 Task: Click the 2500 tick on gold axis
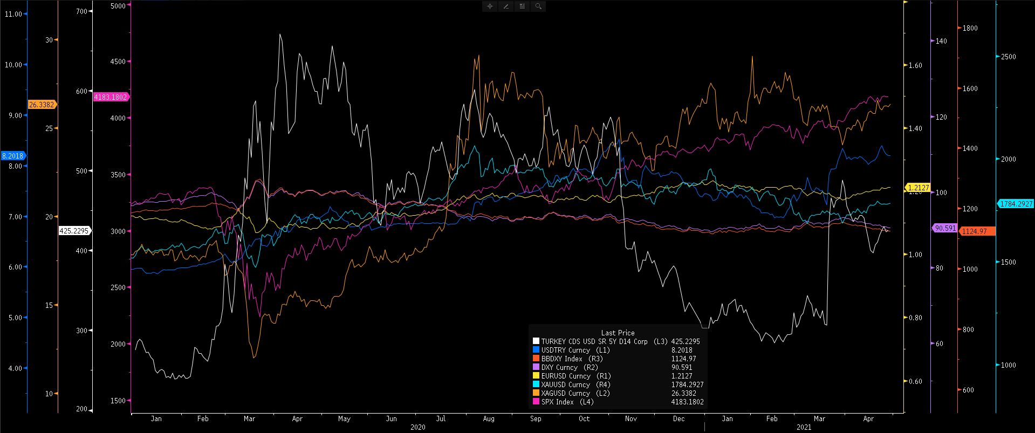coord(1009,57)
